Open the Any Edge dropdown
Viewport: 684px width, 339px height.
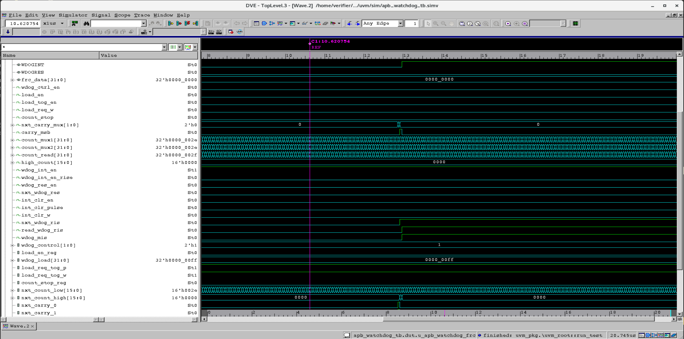click(400, 24)
